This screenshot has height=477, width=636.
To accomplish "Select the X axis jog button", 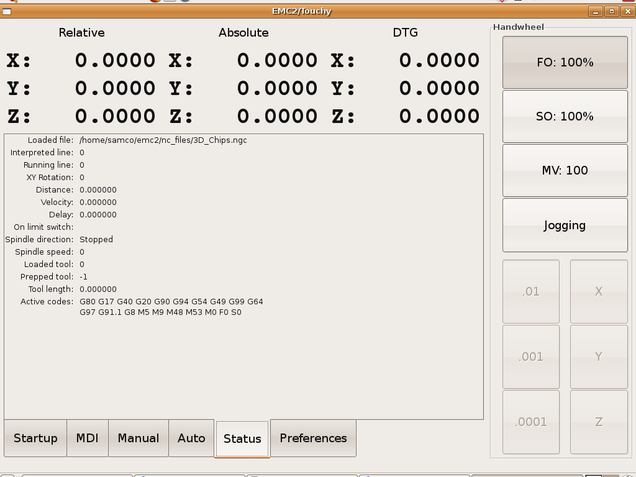I will 599,292.
